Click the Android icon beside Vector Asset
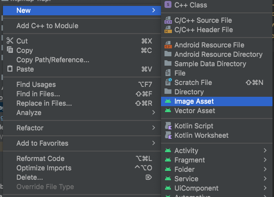This screenshot has width=274, height=197. click(168, 111)
